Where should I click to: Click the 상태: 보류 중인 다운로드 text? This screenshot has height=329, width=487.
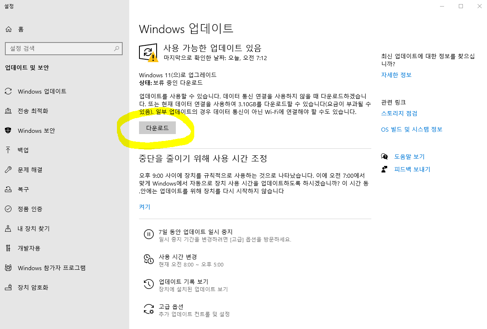point(171,83)
